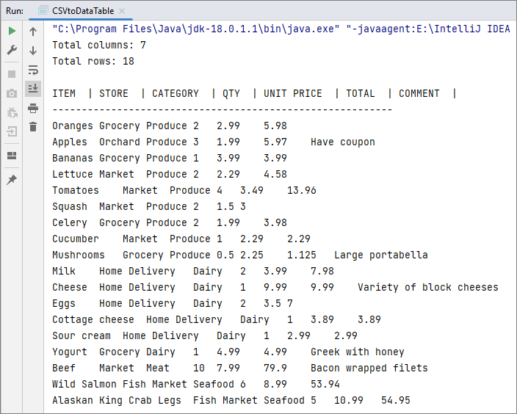Open the Restore Layout panel icon
517x414 pixels.
12,156
